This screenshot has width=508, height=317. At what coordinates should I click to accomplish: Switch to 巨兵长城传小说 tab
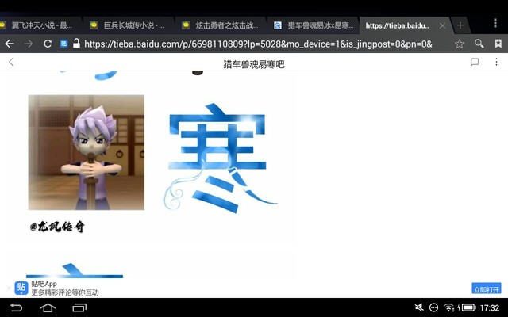[129, 25]
